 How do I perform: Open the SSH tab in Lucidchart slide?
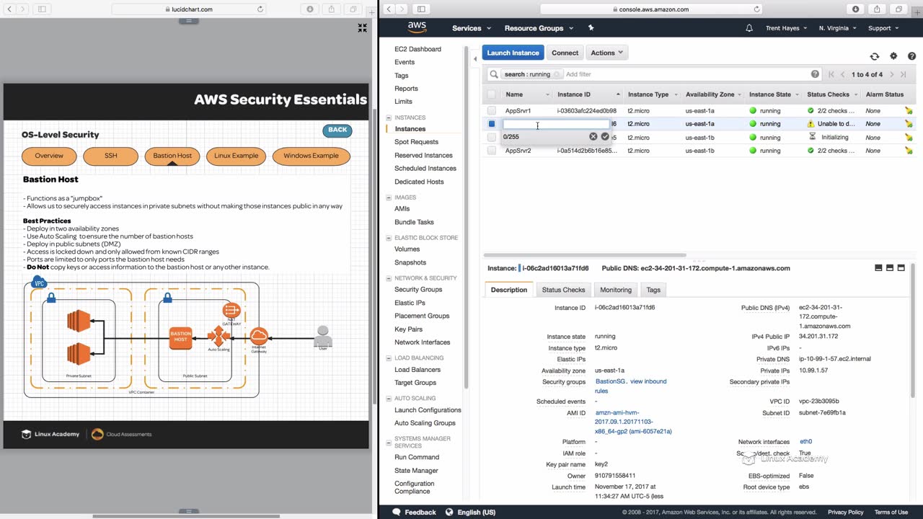click(x=110, y=156)
